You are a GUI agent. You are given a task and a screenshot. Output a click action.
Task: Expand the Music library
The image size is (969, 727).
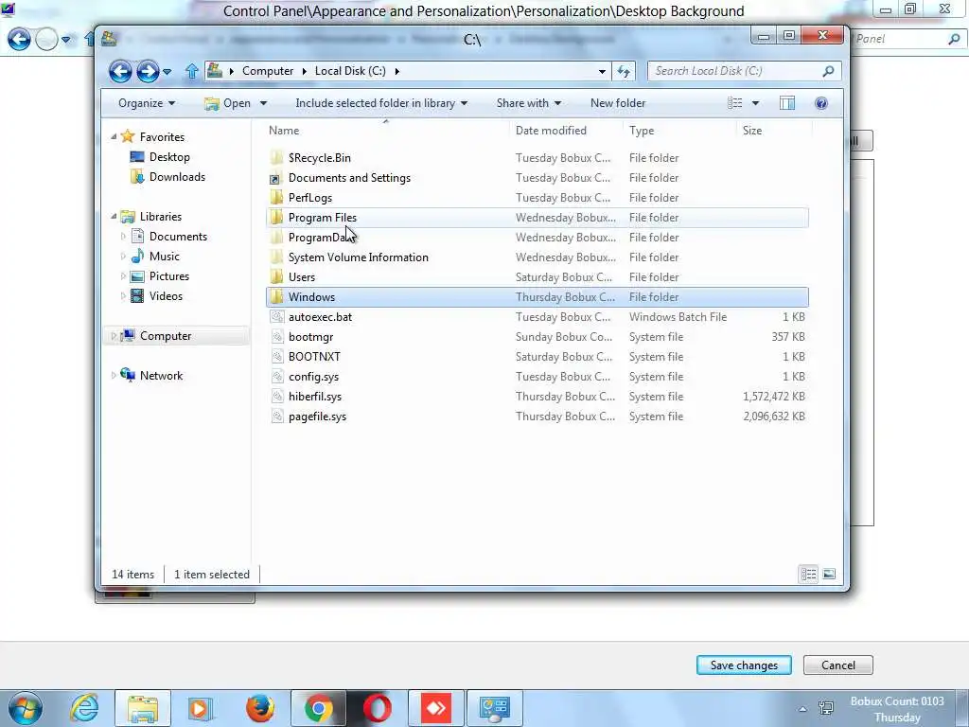click(x=123, y=256)
